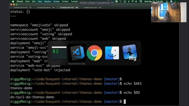Open the volume control in menu bar

coord(136,1)
